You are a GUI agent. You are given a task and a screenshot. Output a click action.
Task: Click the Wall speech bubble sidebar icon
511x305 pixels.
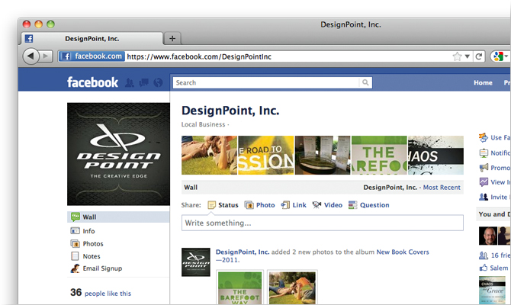(x=76, y=217)
